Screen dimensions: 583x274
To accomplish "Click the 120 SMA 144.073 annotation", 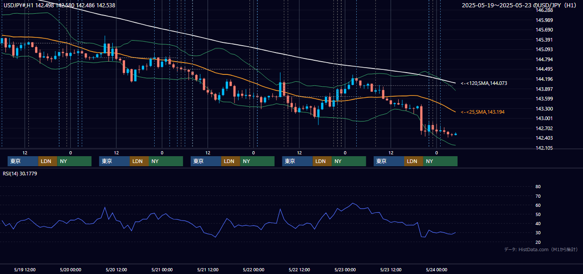I will (x=484, y=83).
